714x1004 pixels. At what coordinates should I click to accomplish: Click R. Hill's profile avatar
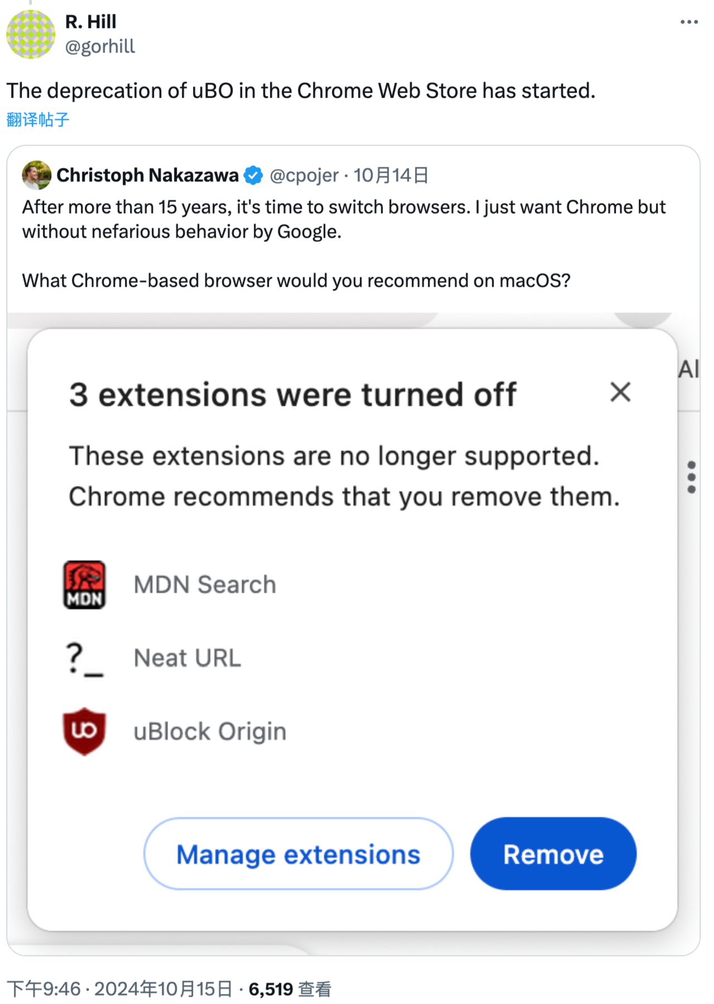click(31, 34)
